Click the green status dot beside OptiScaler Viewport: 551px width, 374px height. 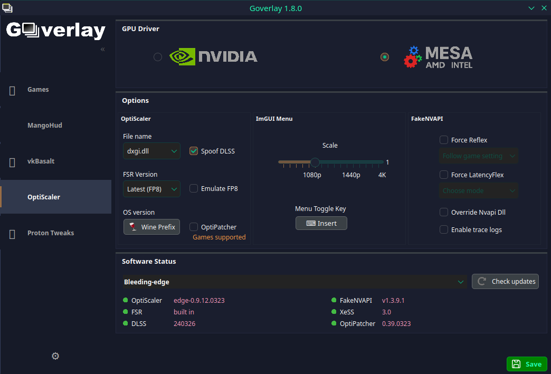pyautogui.click(x=126, y=300)
